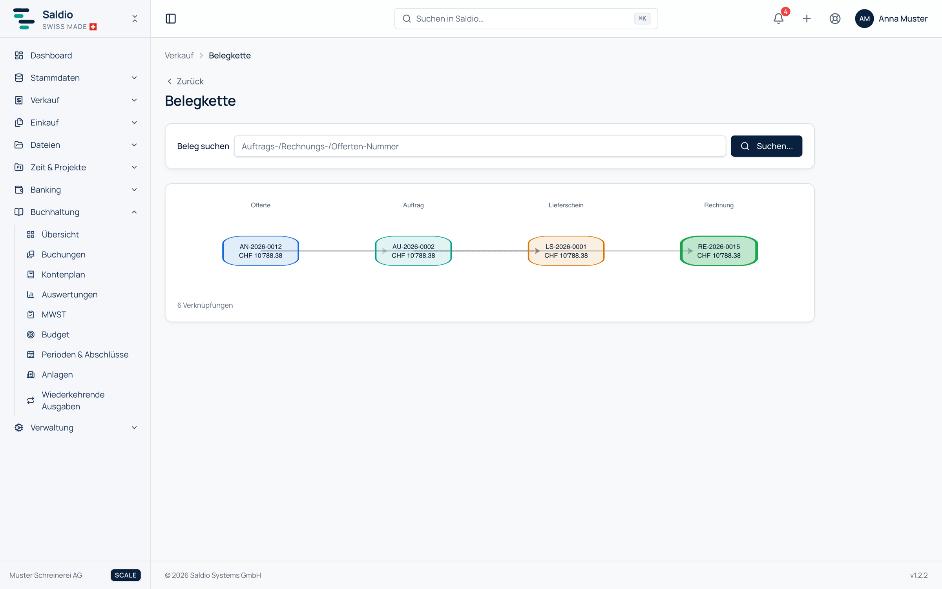
Task: Expand the Verkauf menu chevron
Action: (x=134, y=100)
